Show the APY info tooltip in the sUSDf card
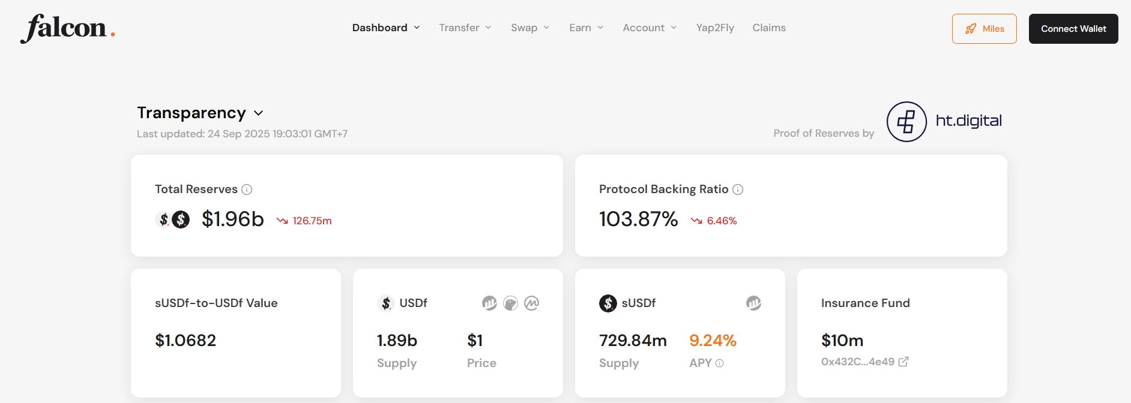Viewport: 1131px width, 403px height. pos(720,363)
